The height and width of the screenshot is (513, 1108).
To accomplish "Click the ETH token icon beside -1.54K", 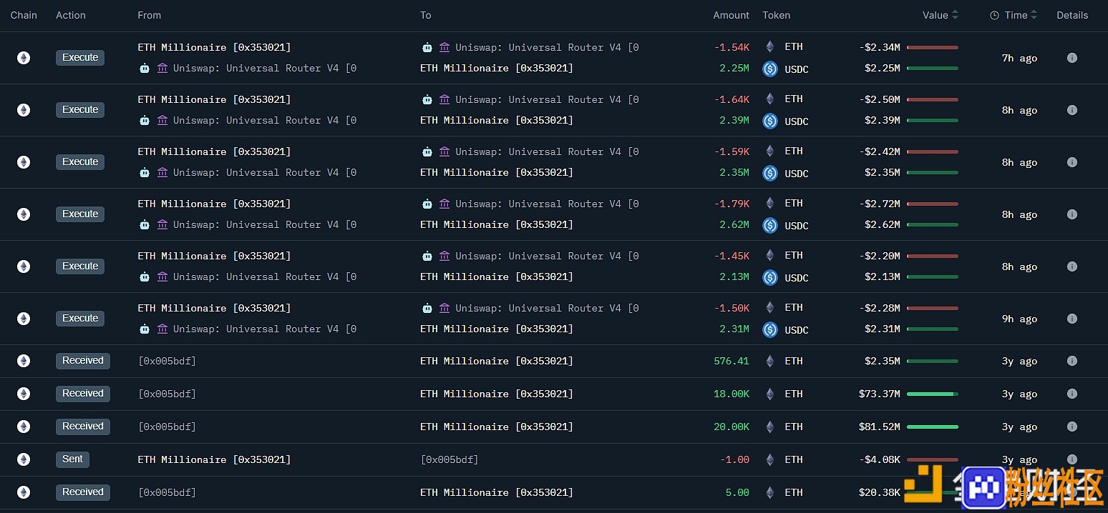I will coord(770,47).
